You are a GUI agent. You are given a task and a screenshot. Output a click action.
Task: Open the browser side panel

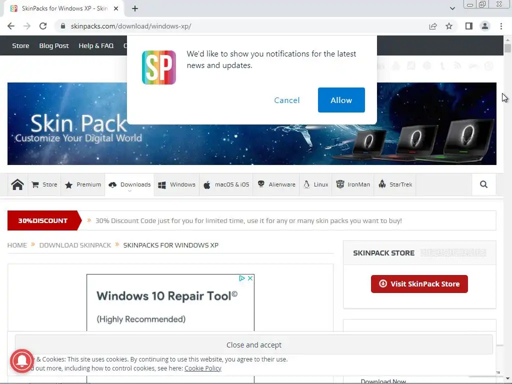pyautogui.click(x=469, y=26)
